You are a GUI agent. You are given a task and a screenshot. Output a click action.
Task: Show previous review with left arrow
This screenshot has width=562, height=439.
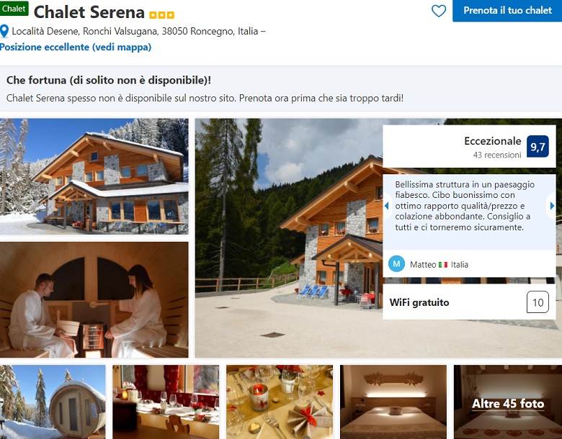tap(386, 206)
